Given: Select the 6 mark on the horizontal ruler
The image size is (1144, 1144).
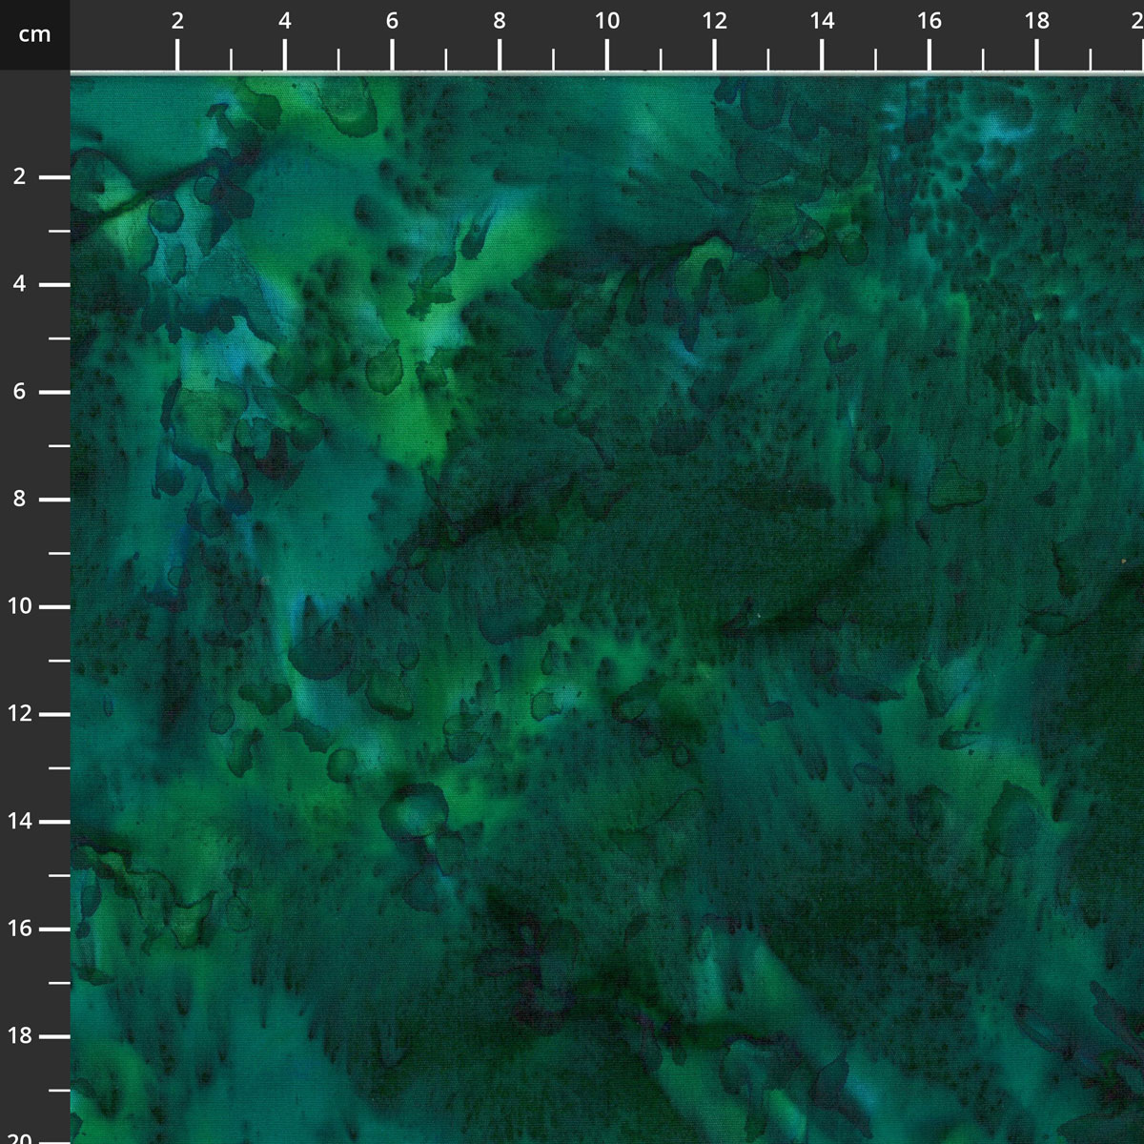Looking at the screenshot, I should pyautogui.click(x=392, y=22).
